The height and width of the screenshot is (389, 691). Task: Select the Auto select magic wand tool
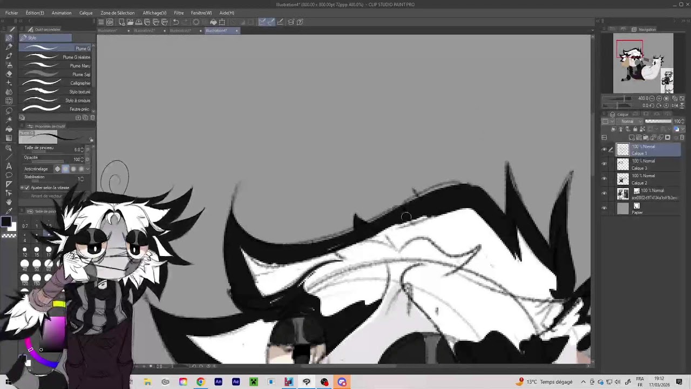point(9,119)
